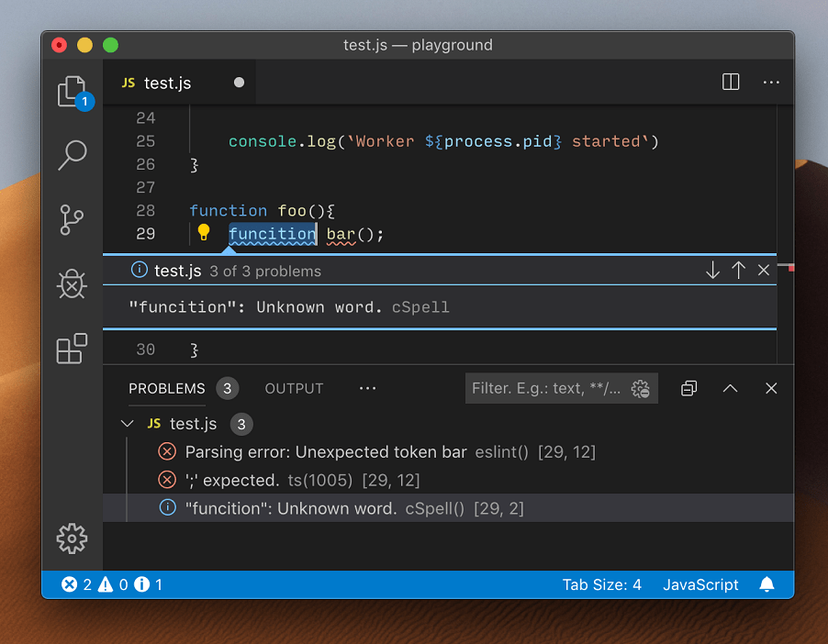Viewport: 828px width, 644px height.
Task: Maximize the panel with the chevron up
Action: (x=730, y=388)
